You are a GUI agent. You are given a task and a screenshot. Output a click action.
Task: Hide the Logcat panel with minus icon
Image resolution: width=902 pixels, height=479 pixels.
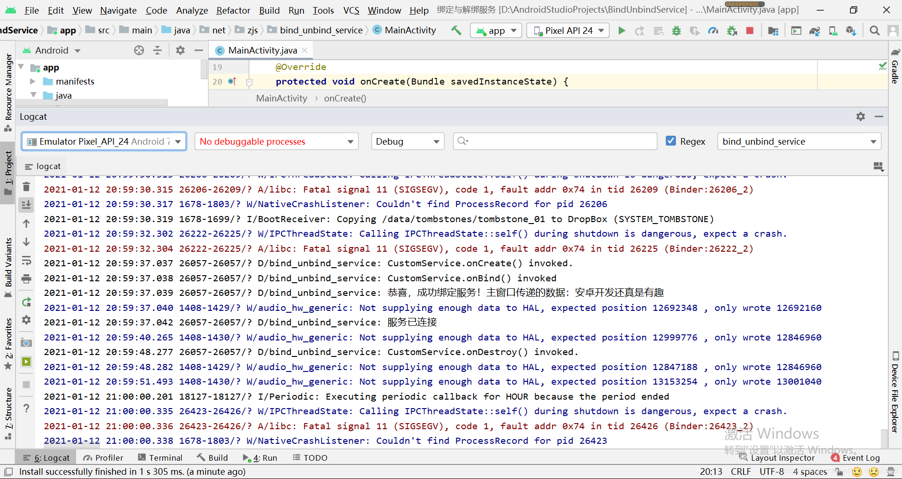(x=879, y=116)
